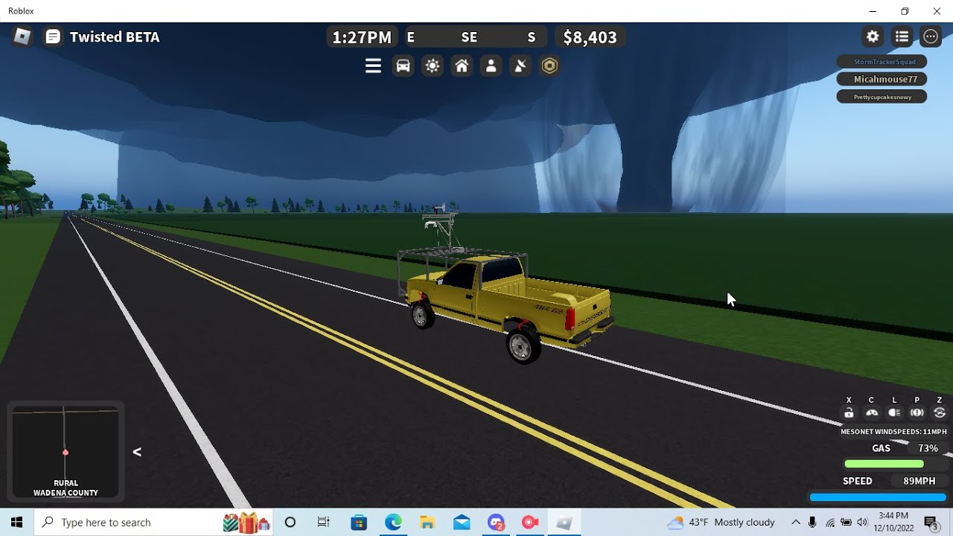Viewport: 953px width, 536px height.
Task: Open the vehicle menu car icon
Action: click(403, 66)
